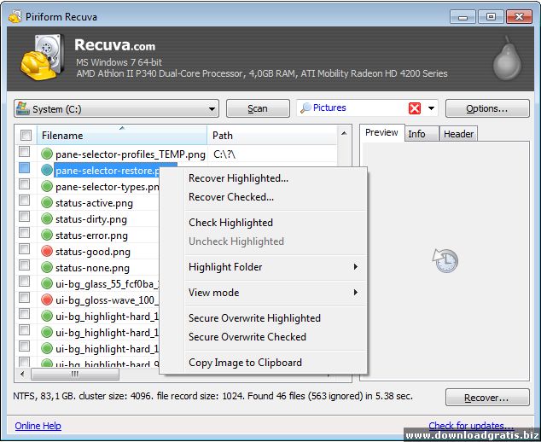Expand the Pictures filter dropdown arrow
This screenshot has width=541, height=442.
click(x=432, y=108)
